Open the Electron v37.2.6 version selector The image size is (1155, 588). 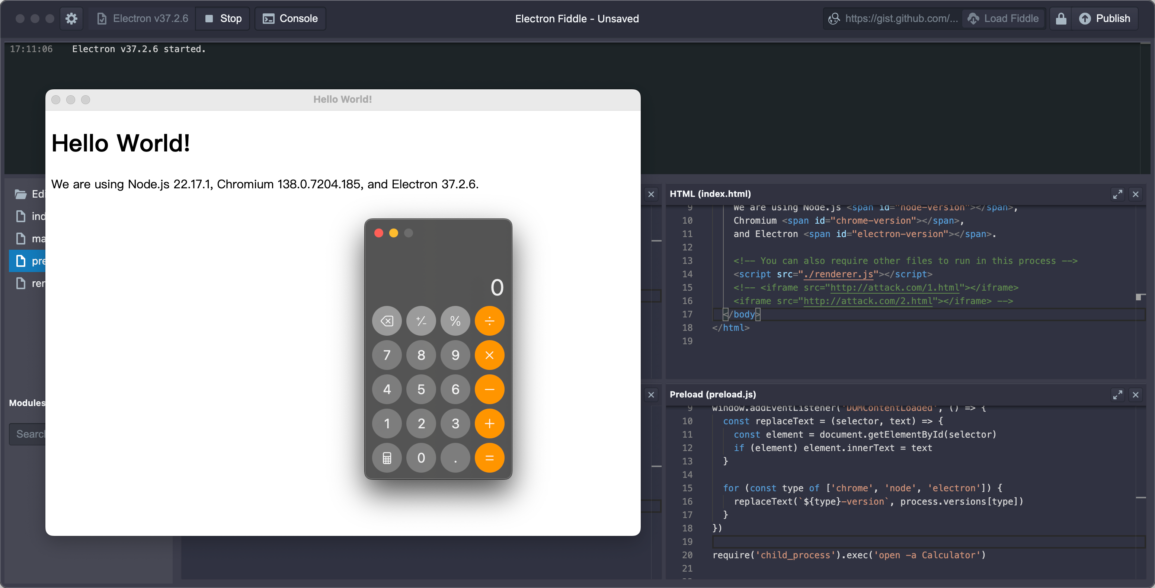click(142, 18)
